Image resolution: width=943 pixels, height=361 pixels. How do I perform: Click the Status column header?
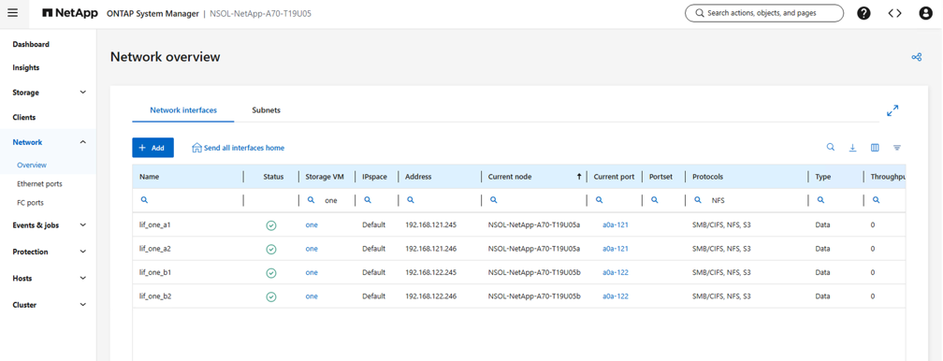(273, 177)
